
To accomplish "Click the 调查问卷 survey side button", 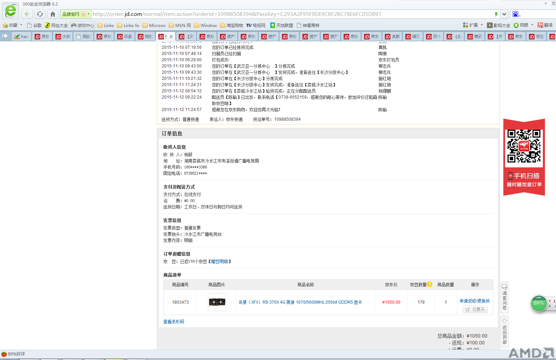I will tap(504, 297).
